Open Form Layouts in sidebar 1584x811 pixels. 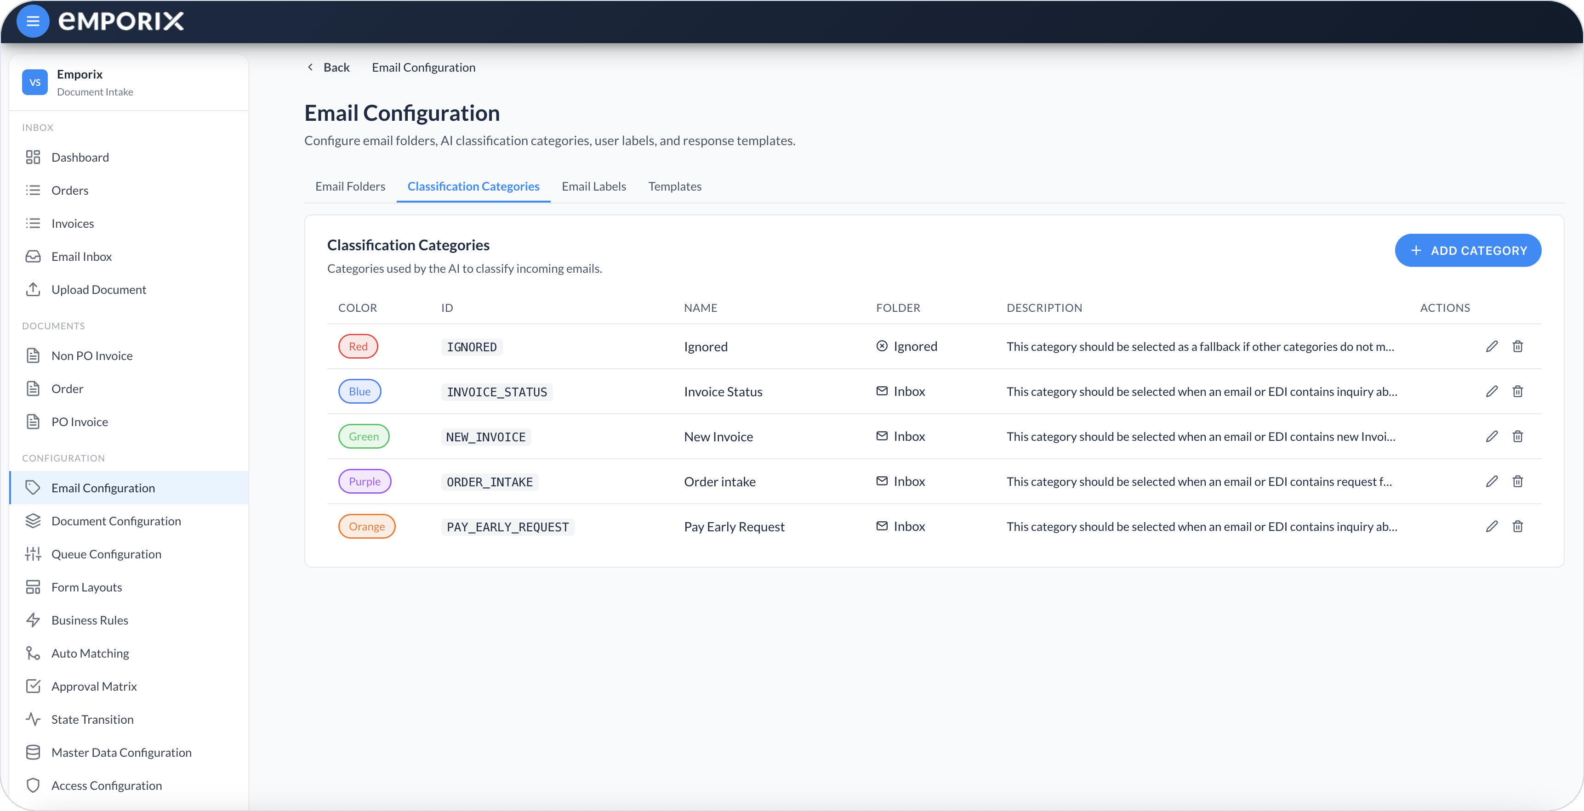pyautogui.click(x=129, y=587)
